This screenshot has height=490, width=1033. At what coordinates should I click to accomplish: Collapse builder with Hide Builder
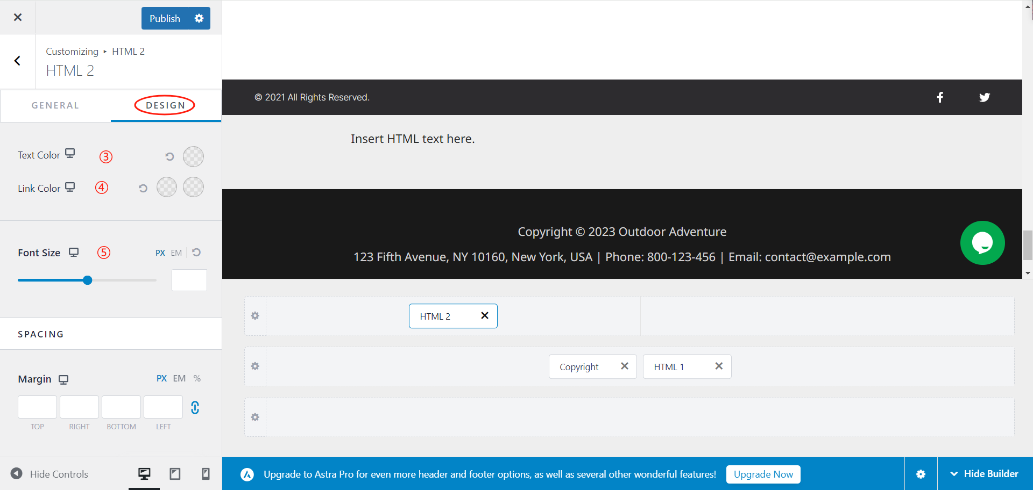(x=985, y=474)
